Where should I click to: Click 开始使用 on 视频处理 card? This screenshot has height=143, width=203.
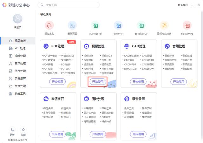point(98,82)
